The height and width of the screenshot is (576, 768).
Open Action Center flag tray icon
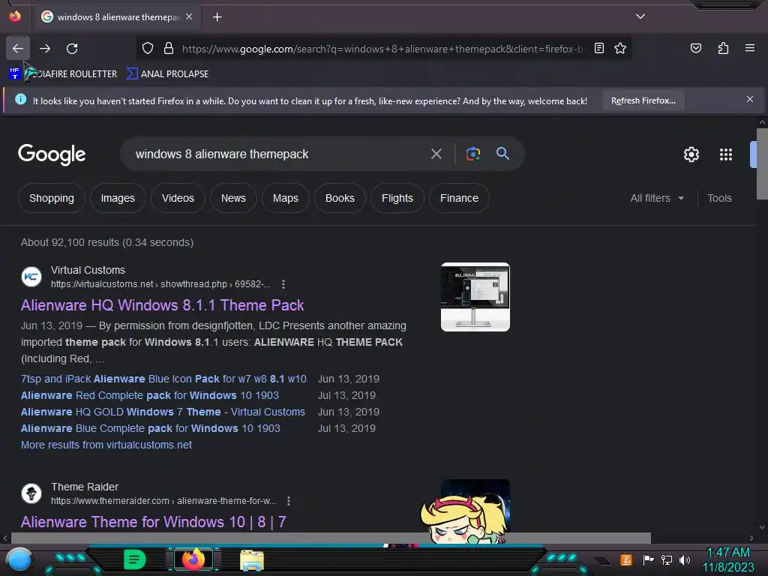point(648,559)
